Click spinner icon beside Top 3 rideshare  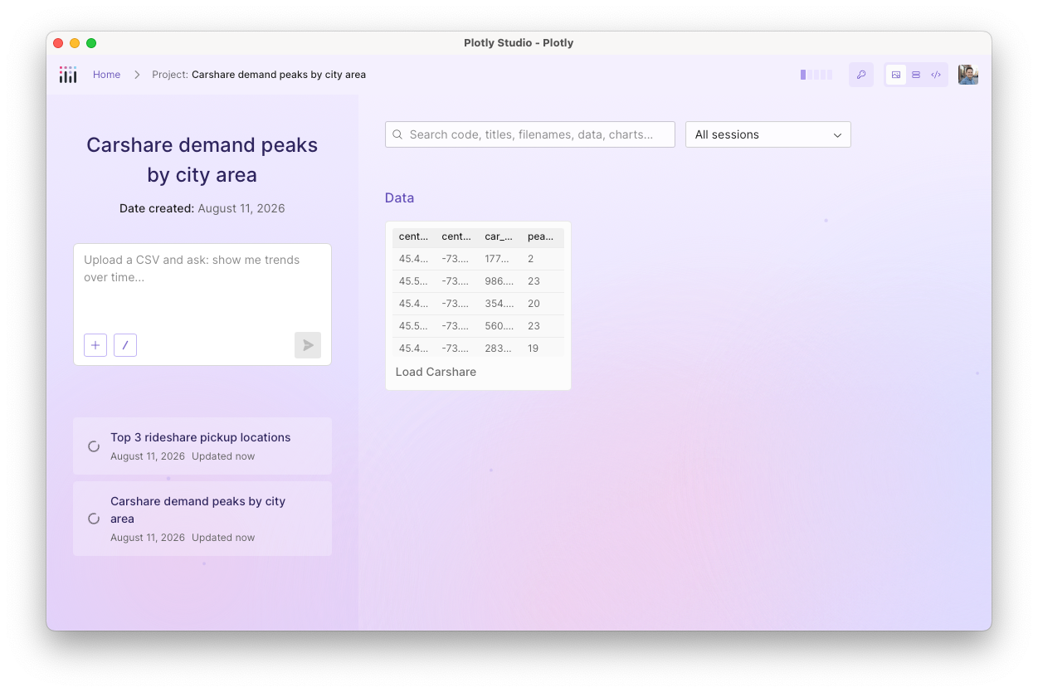coord(94,446)
